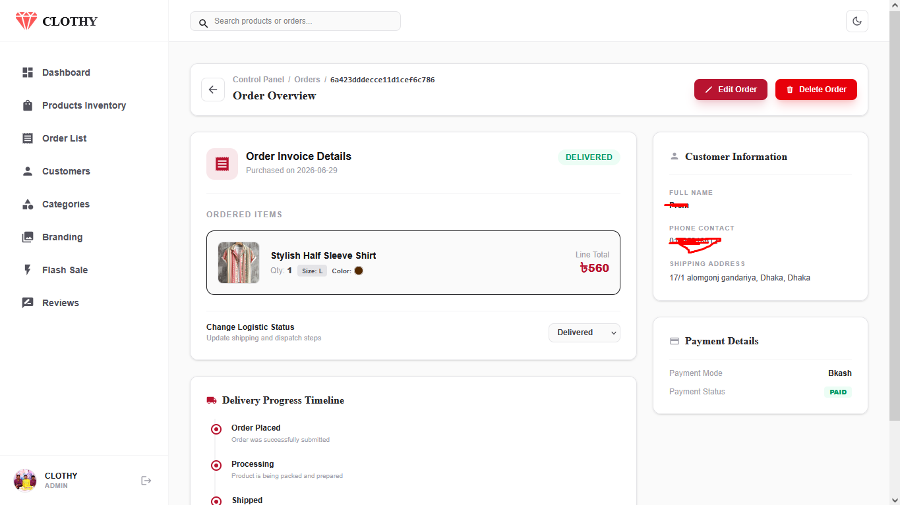The height and width of the screenshot is (505, 900).
Task: Click the Edit Order button
Action: click(731, 90)
